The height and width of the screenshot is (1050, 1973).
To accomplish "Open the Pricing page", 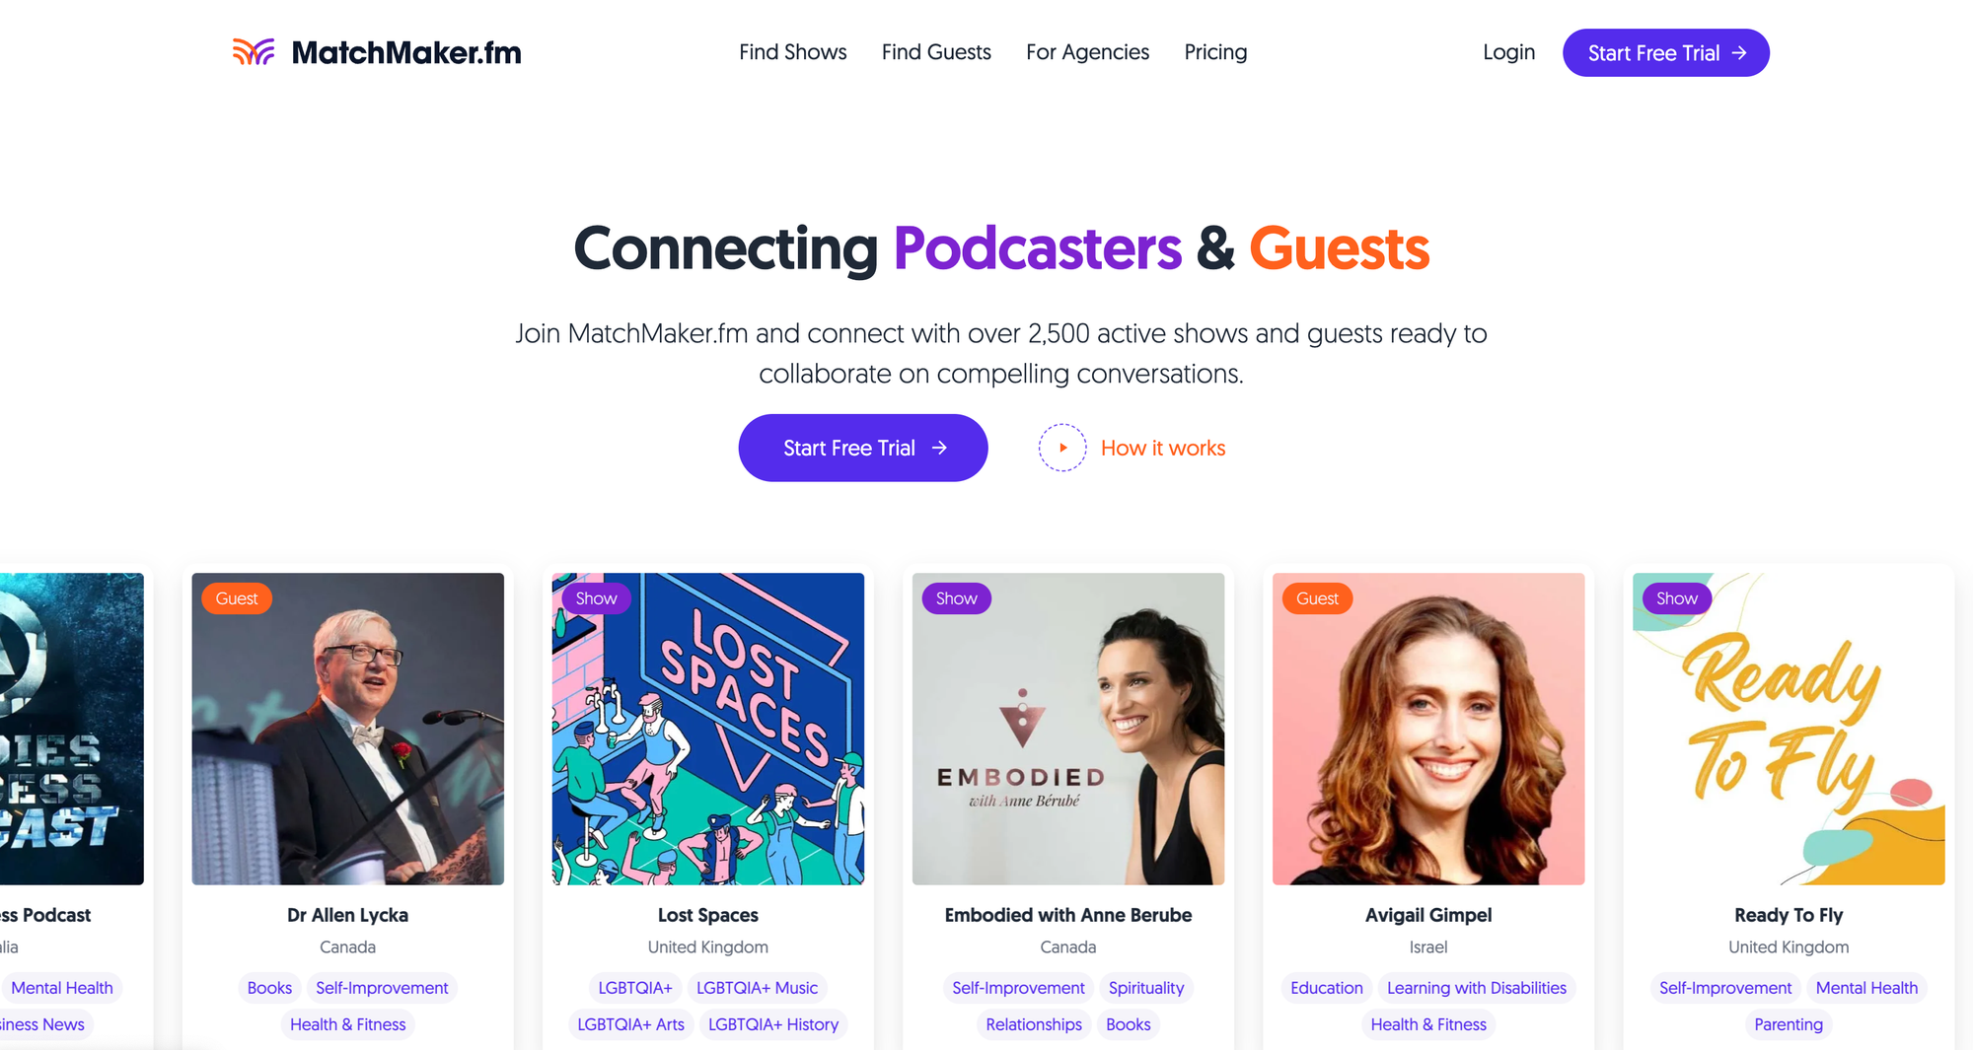I will point(1215,52).
